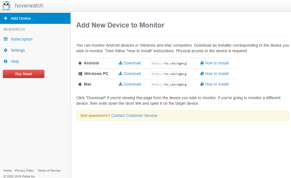The height and width of the screenshot is (178, 291).
Task: Click the download arrow icon for Mac
Action: click(120, 84)
